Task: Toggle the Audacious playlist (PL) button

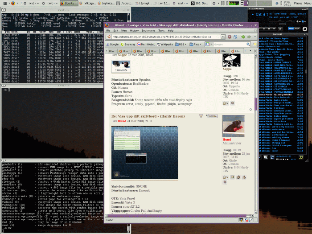Action: 304,21
